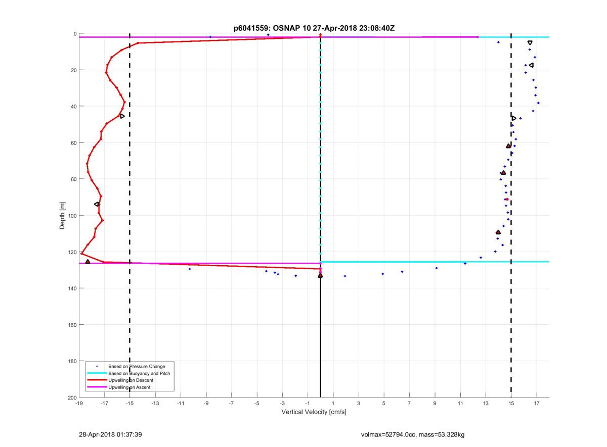The height and width of the screenshot is (447, 607).
Task: Click the x-axis tick label '-5'
Action: tap(256, 403)
